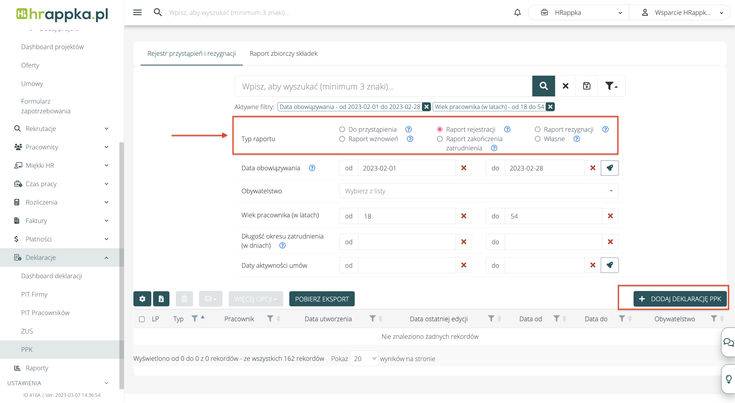Click help icon beside Raport rejestracji
The width and height of the screenshot is (735, 403).
(507, 129)
